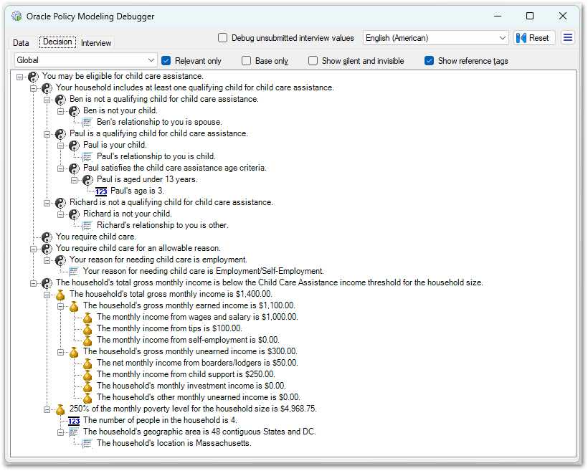Image resolution: width=588 pixels, height=471 pixels.
Task: Collapse the 'gross monthly unearned income is $300.00' node
Action: coord(60,353)
